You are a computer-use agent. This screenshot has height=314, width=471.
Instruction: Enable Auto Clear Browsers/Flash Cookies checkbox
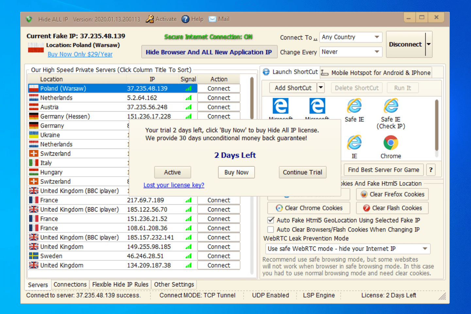[271, 229]
